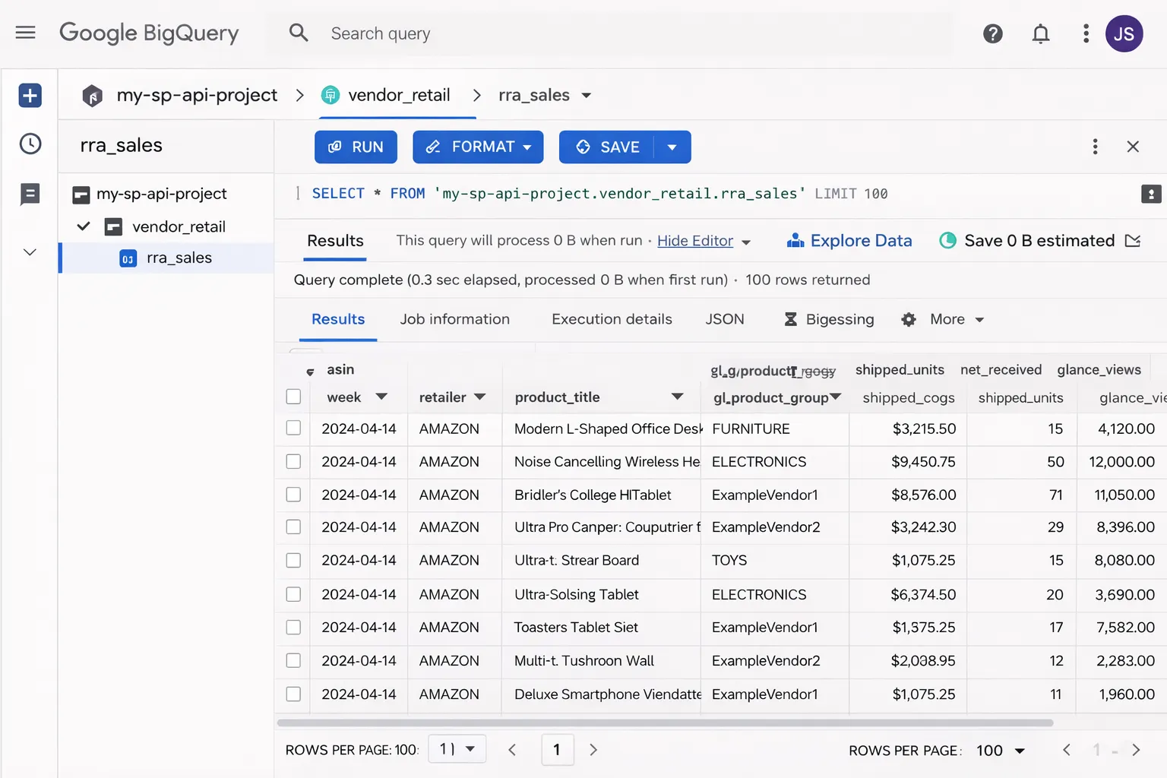Expand the rra_sales table in the tree
This screenshot has height=778, width=1167.
point(179,258)
